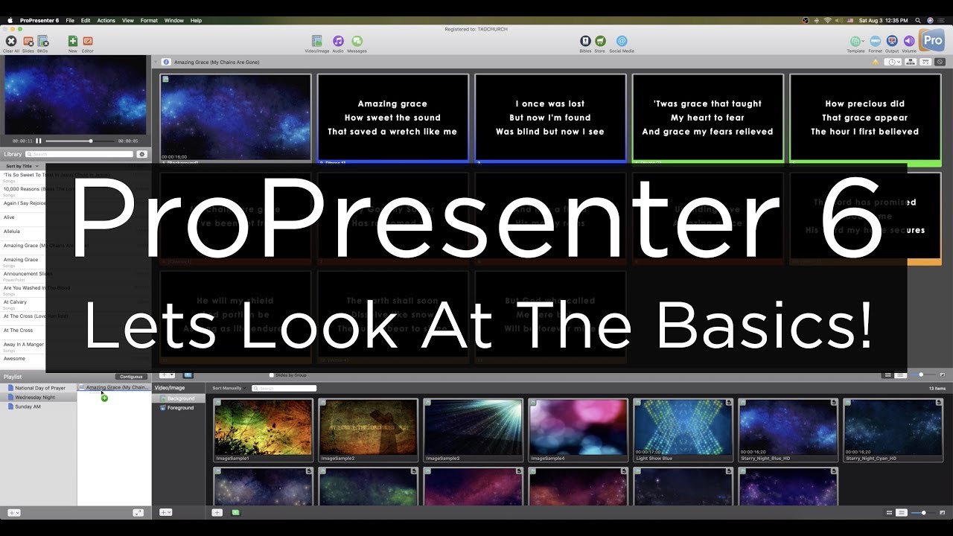Switch media bin to list view

coord(901,512)
